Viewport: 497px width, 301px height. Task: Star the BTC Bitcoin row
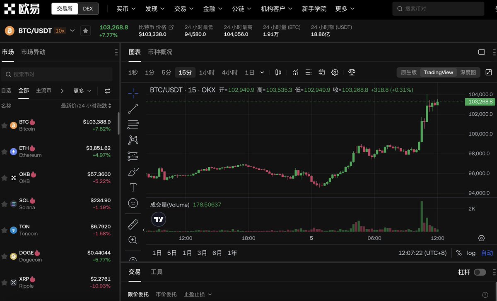tap(4, 126)
